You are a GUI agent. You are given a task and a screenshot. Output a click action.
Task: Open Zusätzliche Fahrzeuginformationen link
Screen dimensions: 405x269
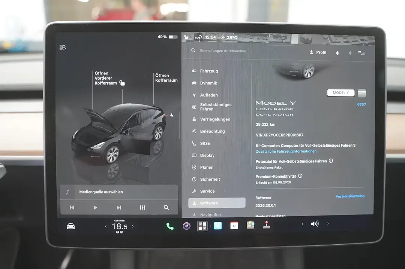click(x=286, y=151)
